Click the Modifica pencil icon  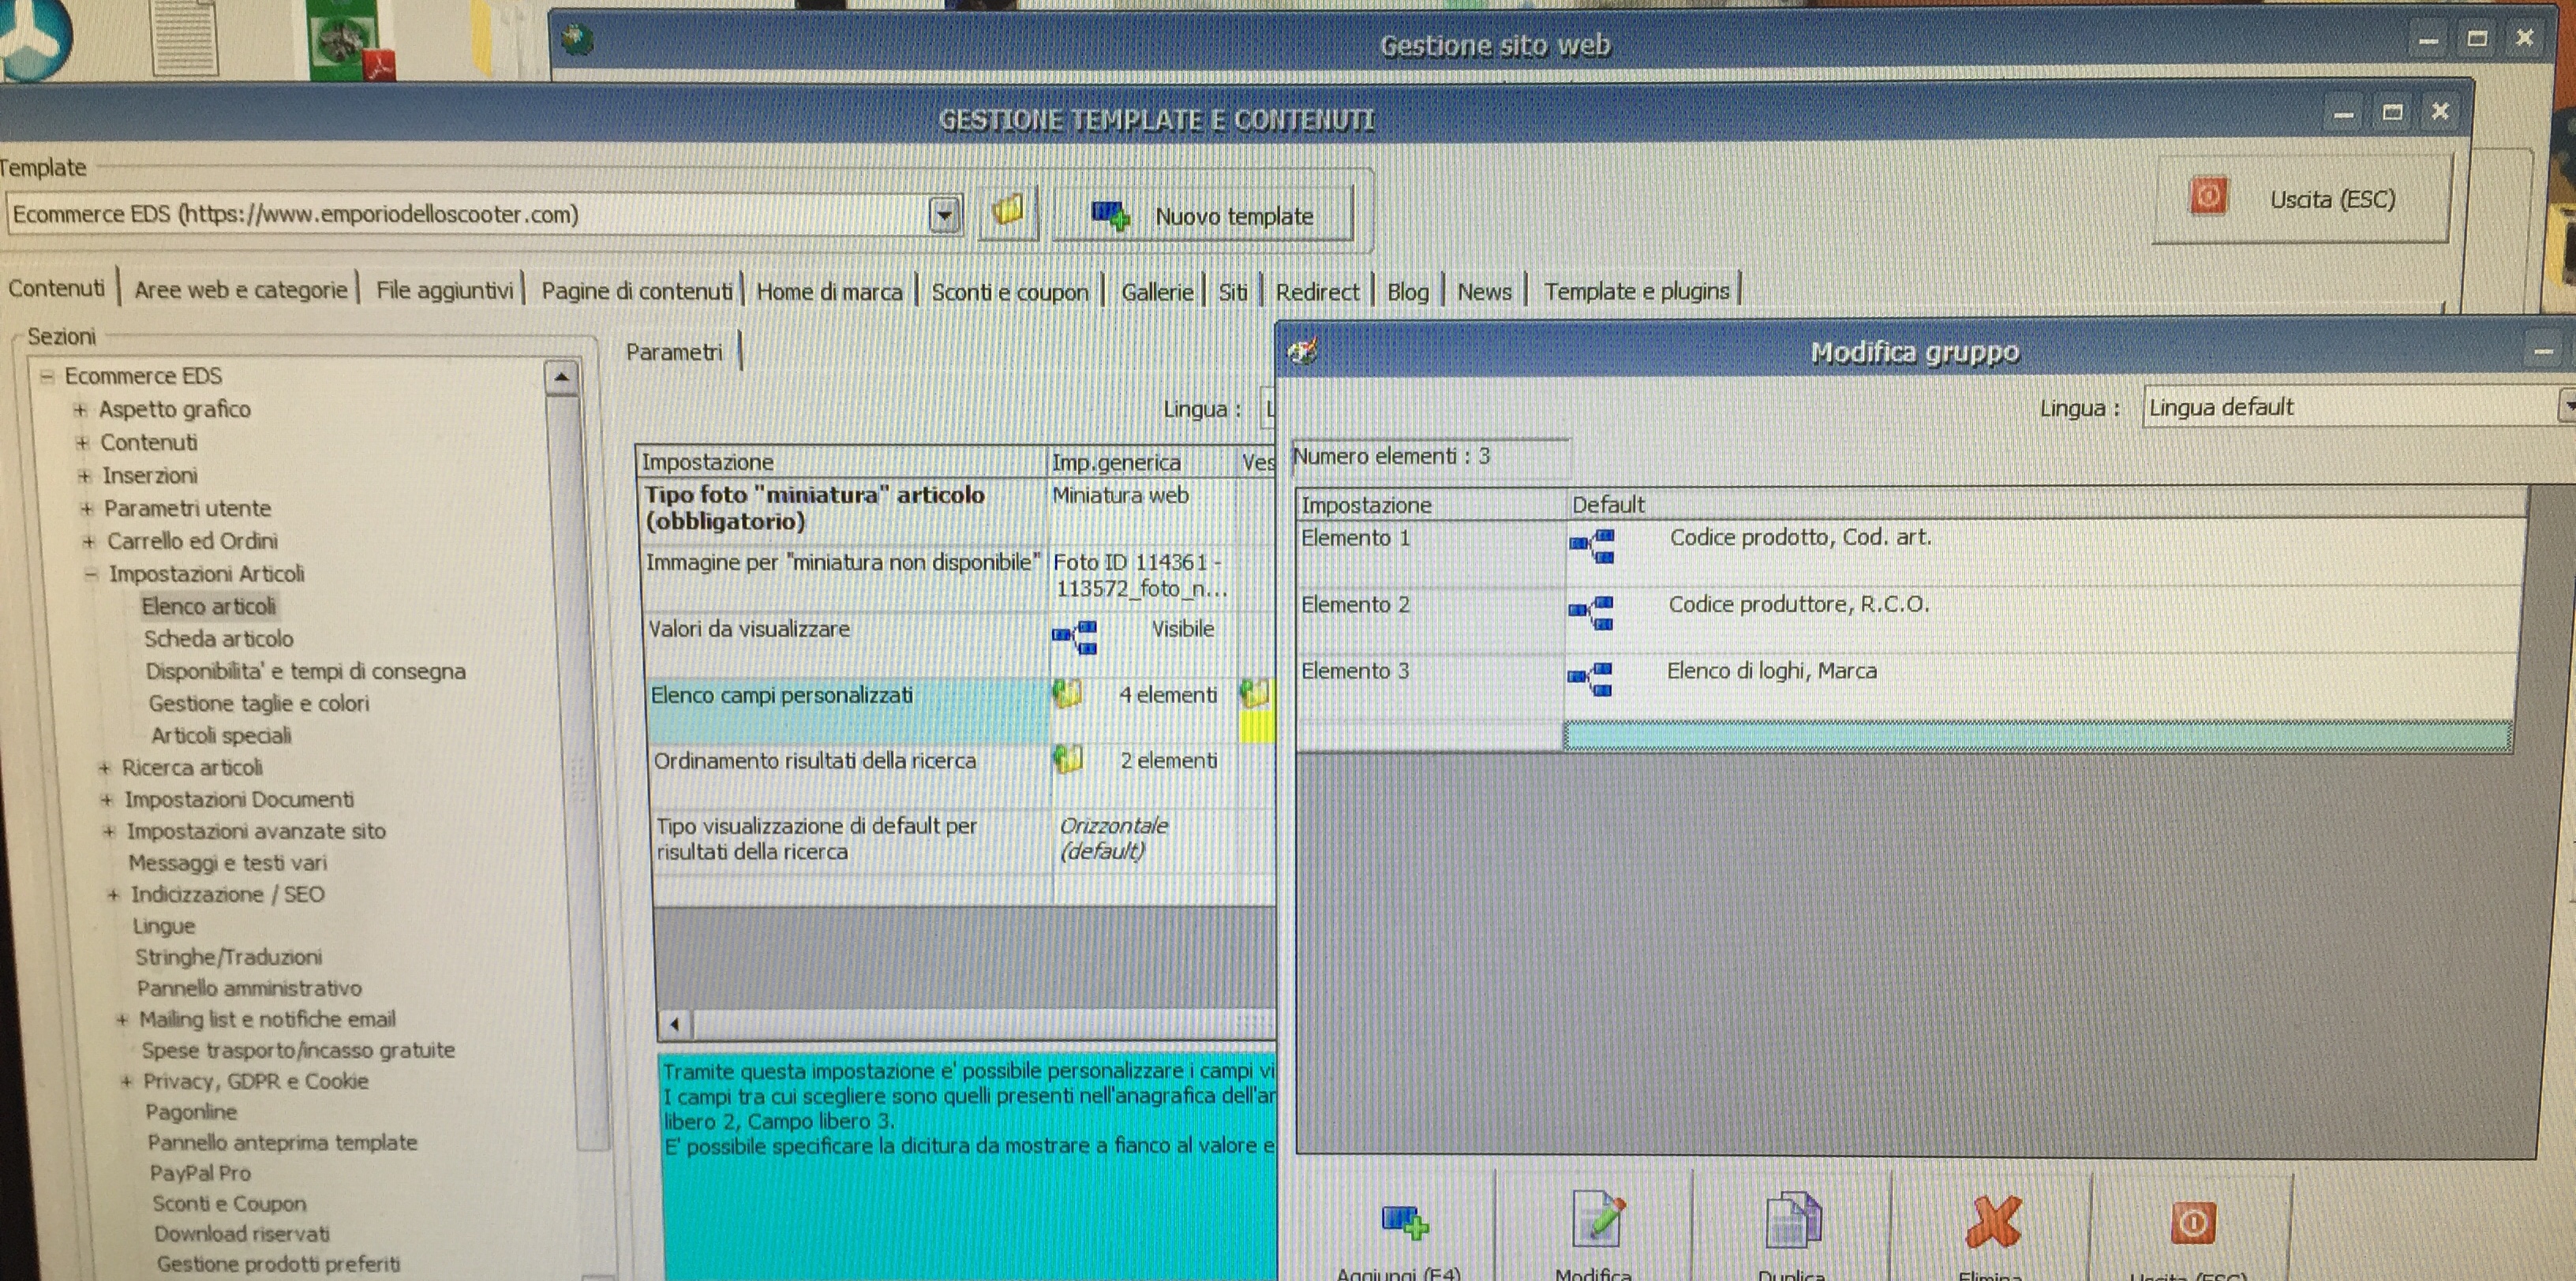[x=1596, y=1219]
